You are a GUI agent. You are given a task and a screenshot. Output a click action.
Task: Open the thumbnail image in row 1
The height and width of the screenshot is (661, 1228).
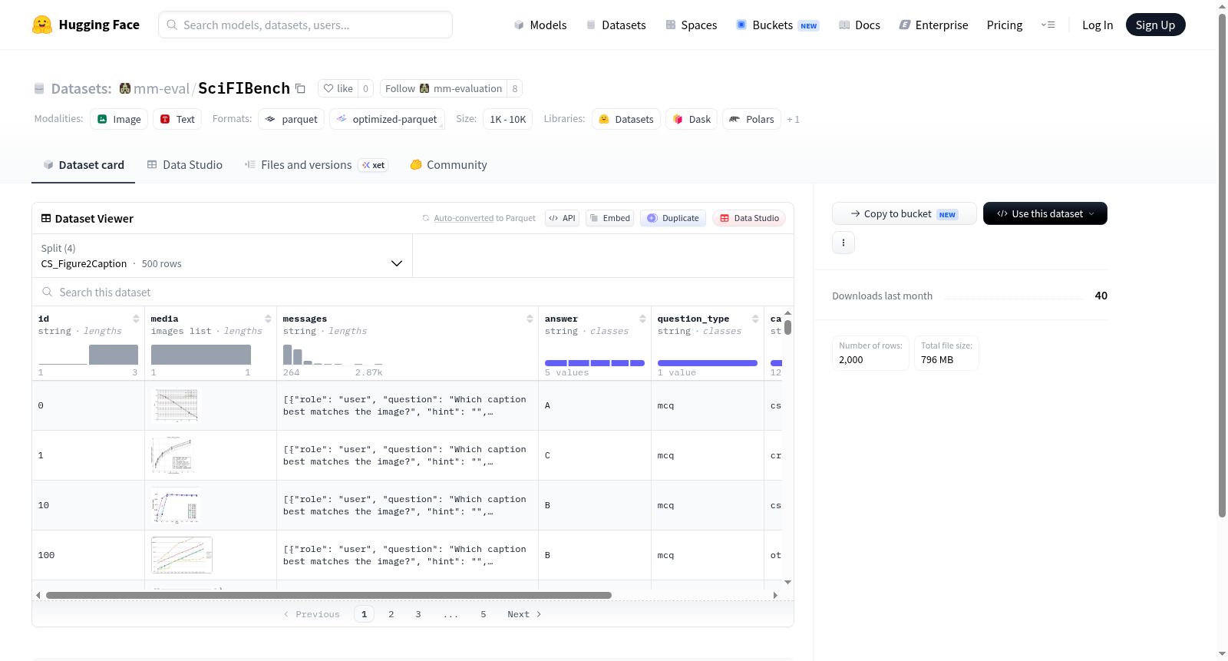[x=173, y=455]
